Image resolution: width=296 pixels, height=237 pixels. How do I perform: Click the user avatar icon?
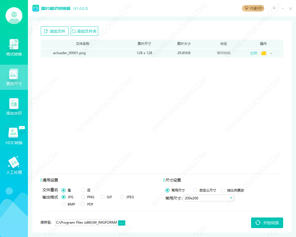click(x=14, y=16)
